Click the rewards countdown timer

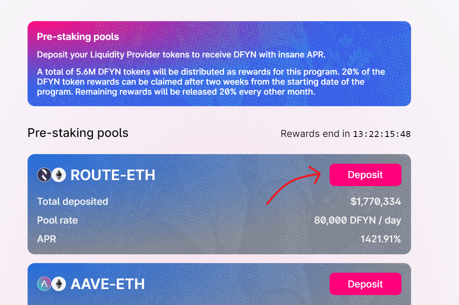point(382,134)
